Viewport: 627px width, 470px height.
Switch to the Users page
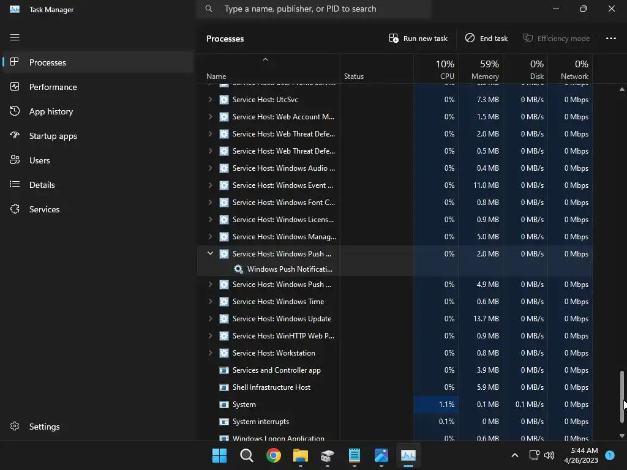coord(97,160)
